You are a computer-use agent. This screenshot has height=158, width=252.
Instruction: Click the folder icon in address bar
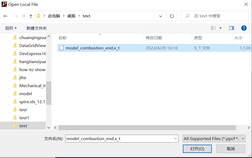pyautogui.click(x=38, y=16)
